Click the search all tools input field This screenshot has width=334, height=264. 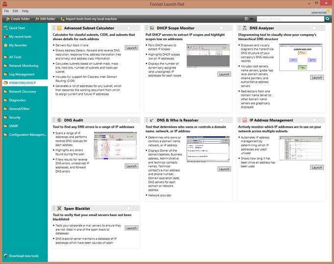click(290, 19)
